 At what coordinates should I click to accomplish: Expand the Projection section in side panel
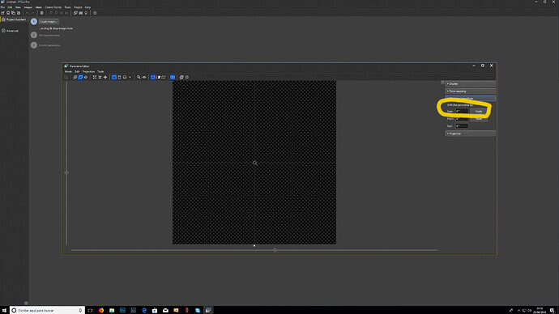click(x=470, y=134)
